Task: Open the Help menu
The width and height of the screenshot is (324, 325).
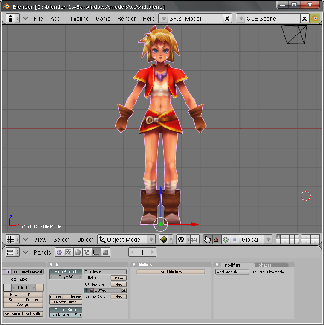Action: [x=149, y=19]
